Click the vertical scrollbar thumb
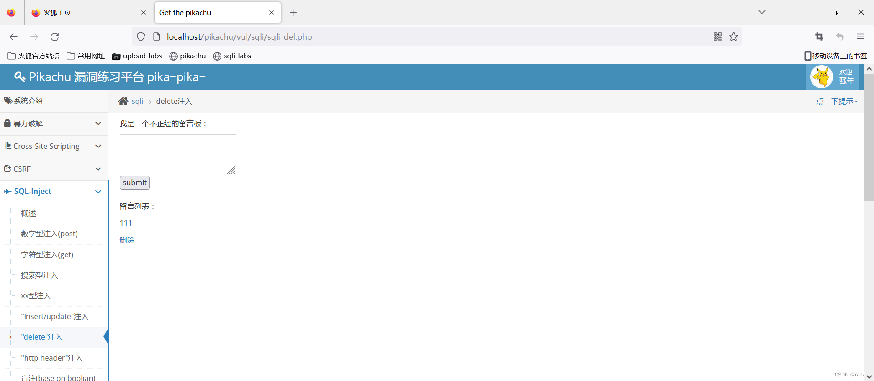874x381 pixels. coord(869,137)
